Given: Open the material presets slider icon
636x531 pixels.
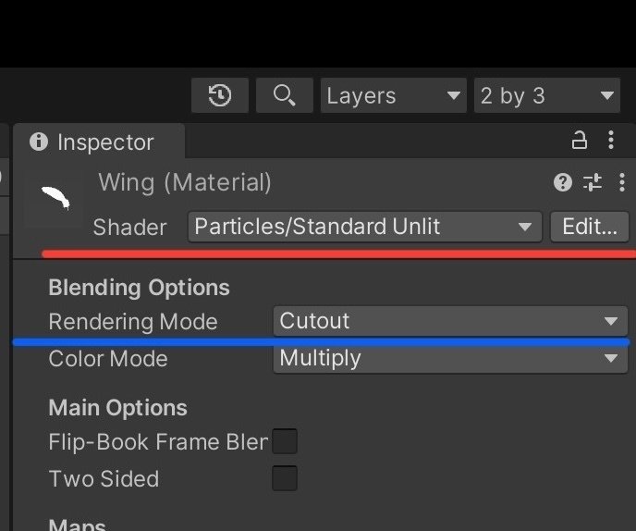Looking at the screenshot, I should tap(593, 182).
